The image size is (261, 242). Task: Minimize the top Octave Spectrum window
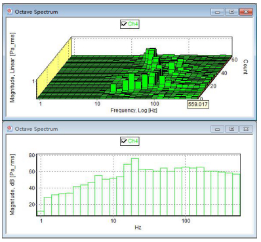[x=217, y=12]
